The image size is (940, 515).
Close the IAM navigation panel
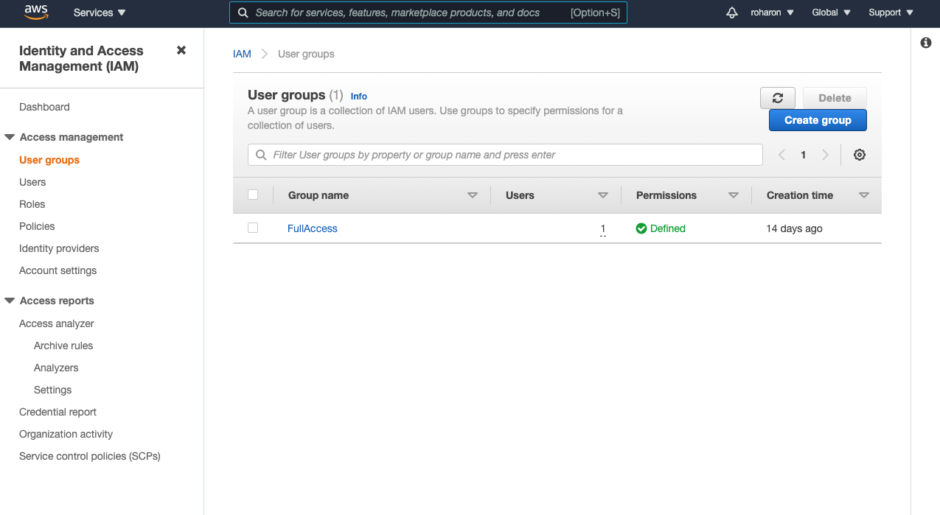point(181,50)
